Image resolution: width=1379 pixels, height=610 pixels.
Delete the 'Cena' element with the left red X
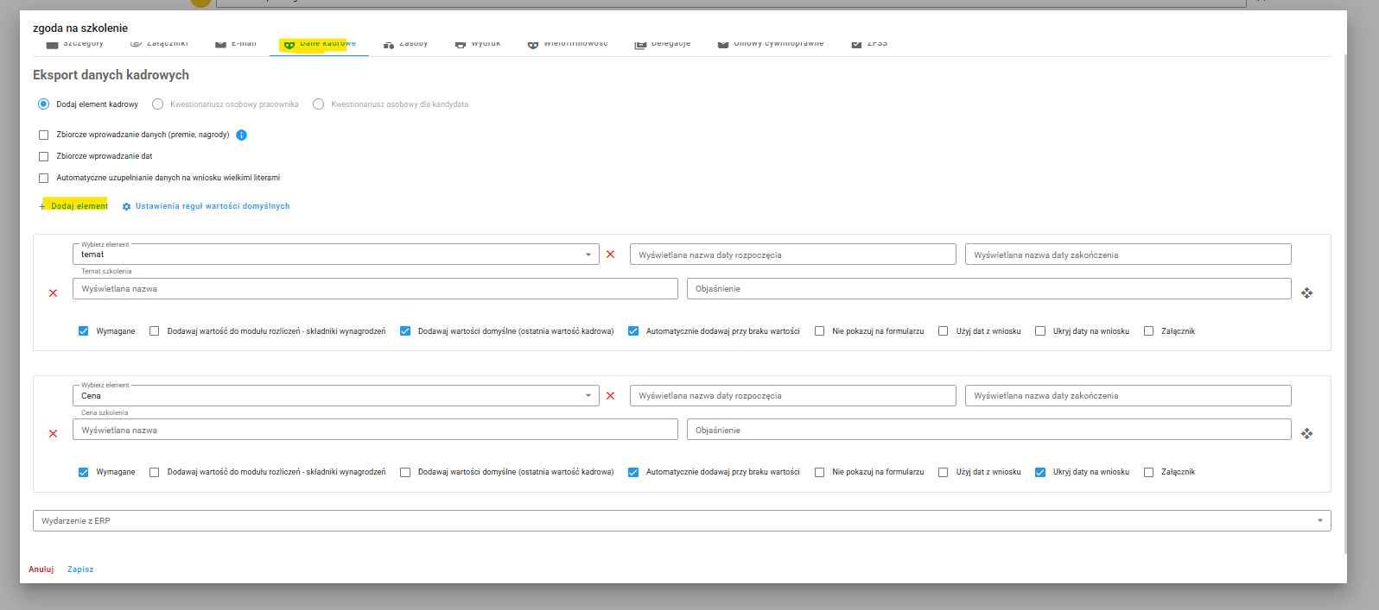coord(53,434)
